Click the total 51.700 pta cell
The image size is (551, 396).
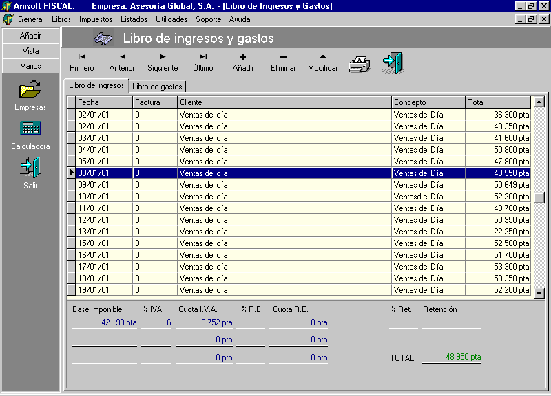pos(498,255)
